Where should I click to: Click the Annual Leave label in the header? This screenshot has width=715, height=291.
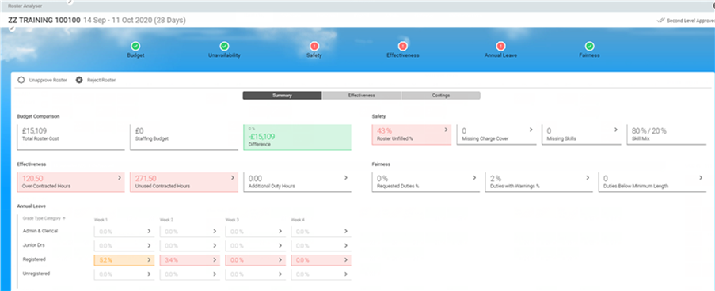coord(500,55)
